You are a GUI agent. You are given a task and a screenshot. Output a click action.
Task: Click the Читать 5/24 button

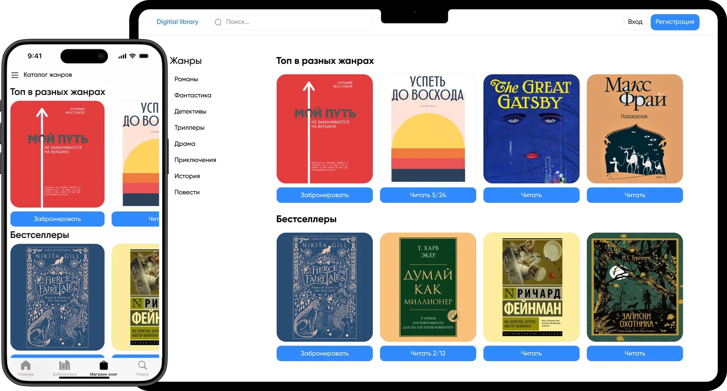[x=428, y=195]
